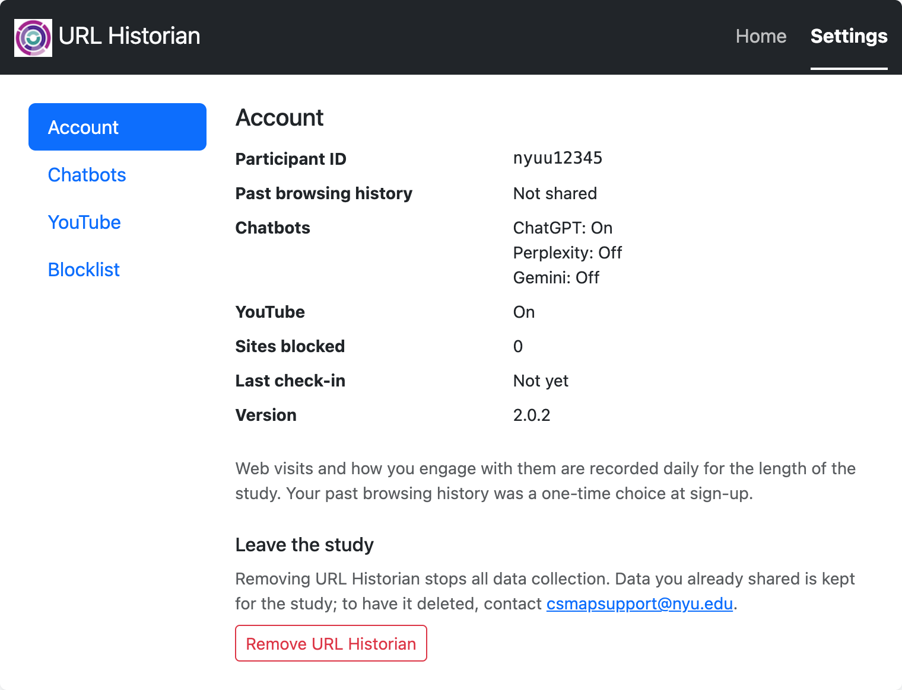Click the Remove URL Historian button
902x690 pixels.
(x=331, y=643)
